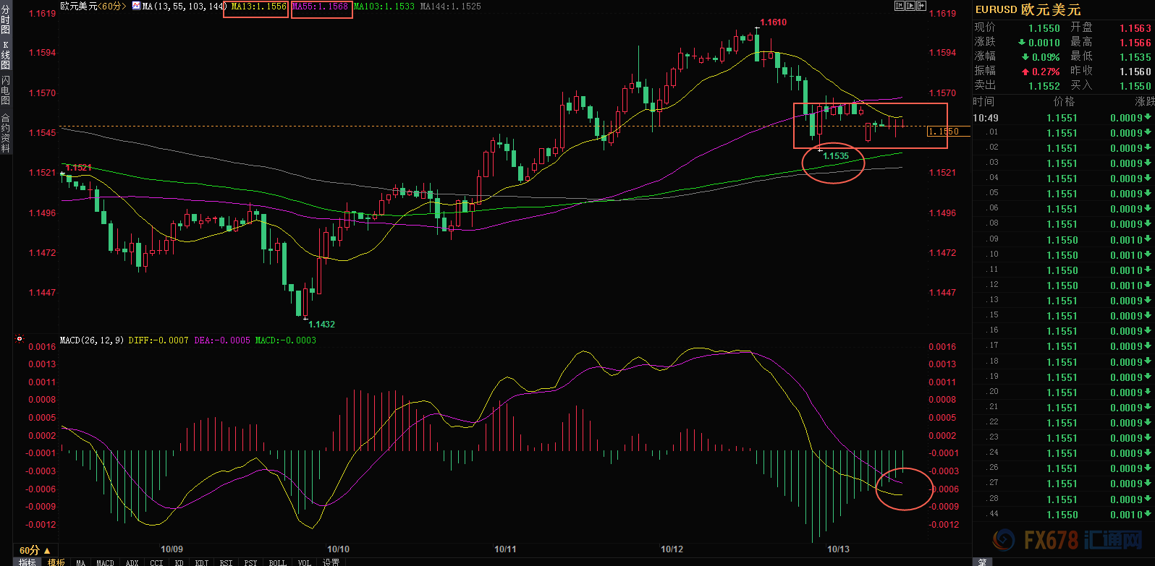The height and width of the screenshot is (566, 1155).
Task: Choose the CCI indicator button
Action: point(156,562)
